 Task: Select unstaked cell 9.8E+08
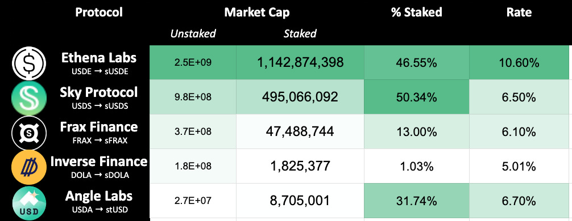[193, 97]
